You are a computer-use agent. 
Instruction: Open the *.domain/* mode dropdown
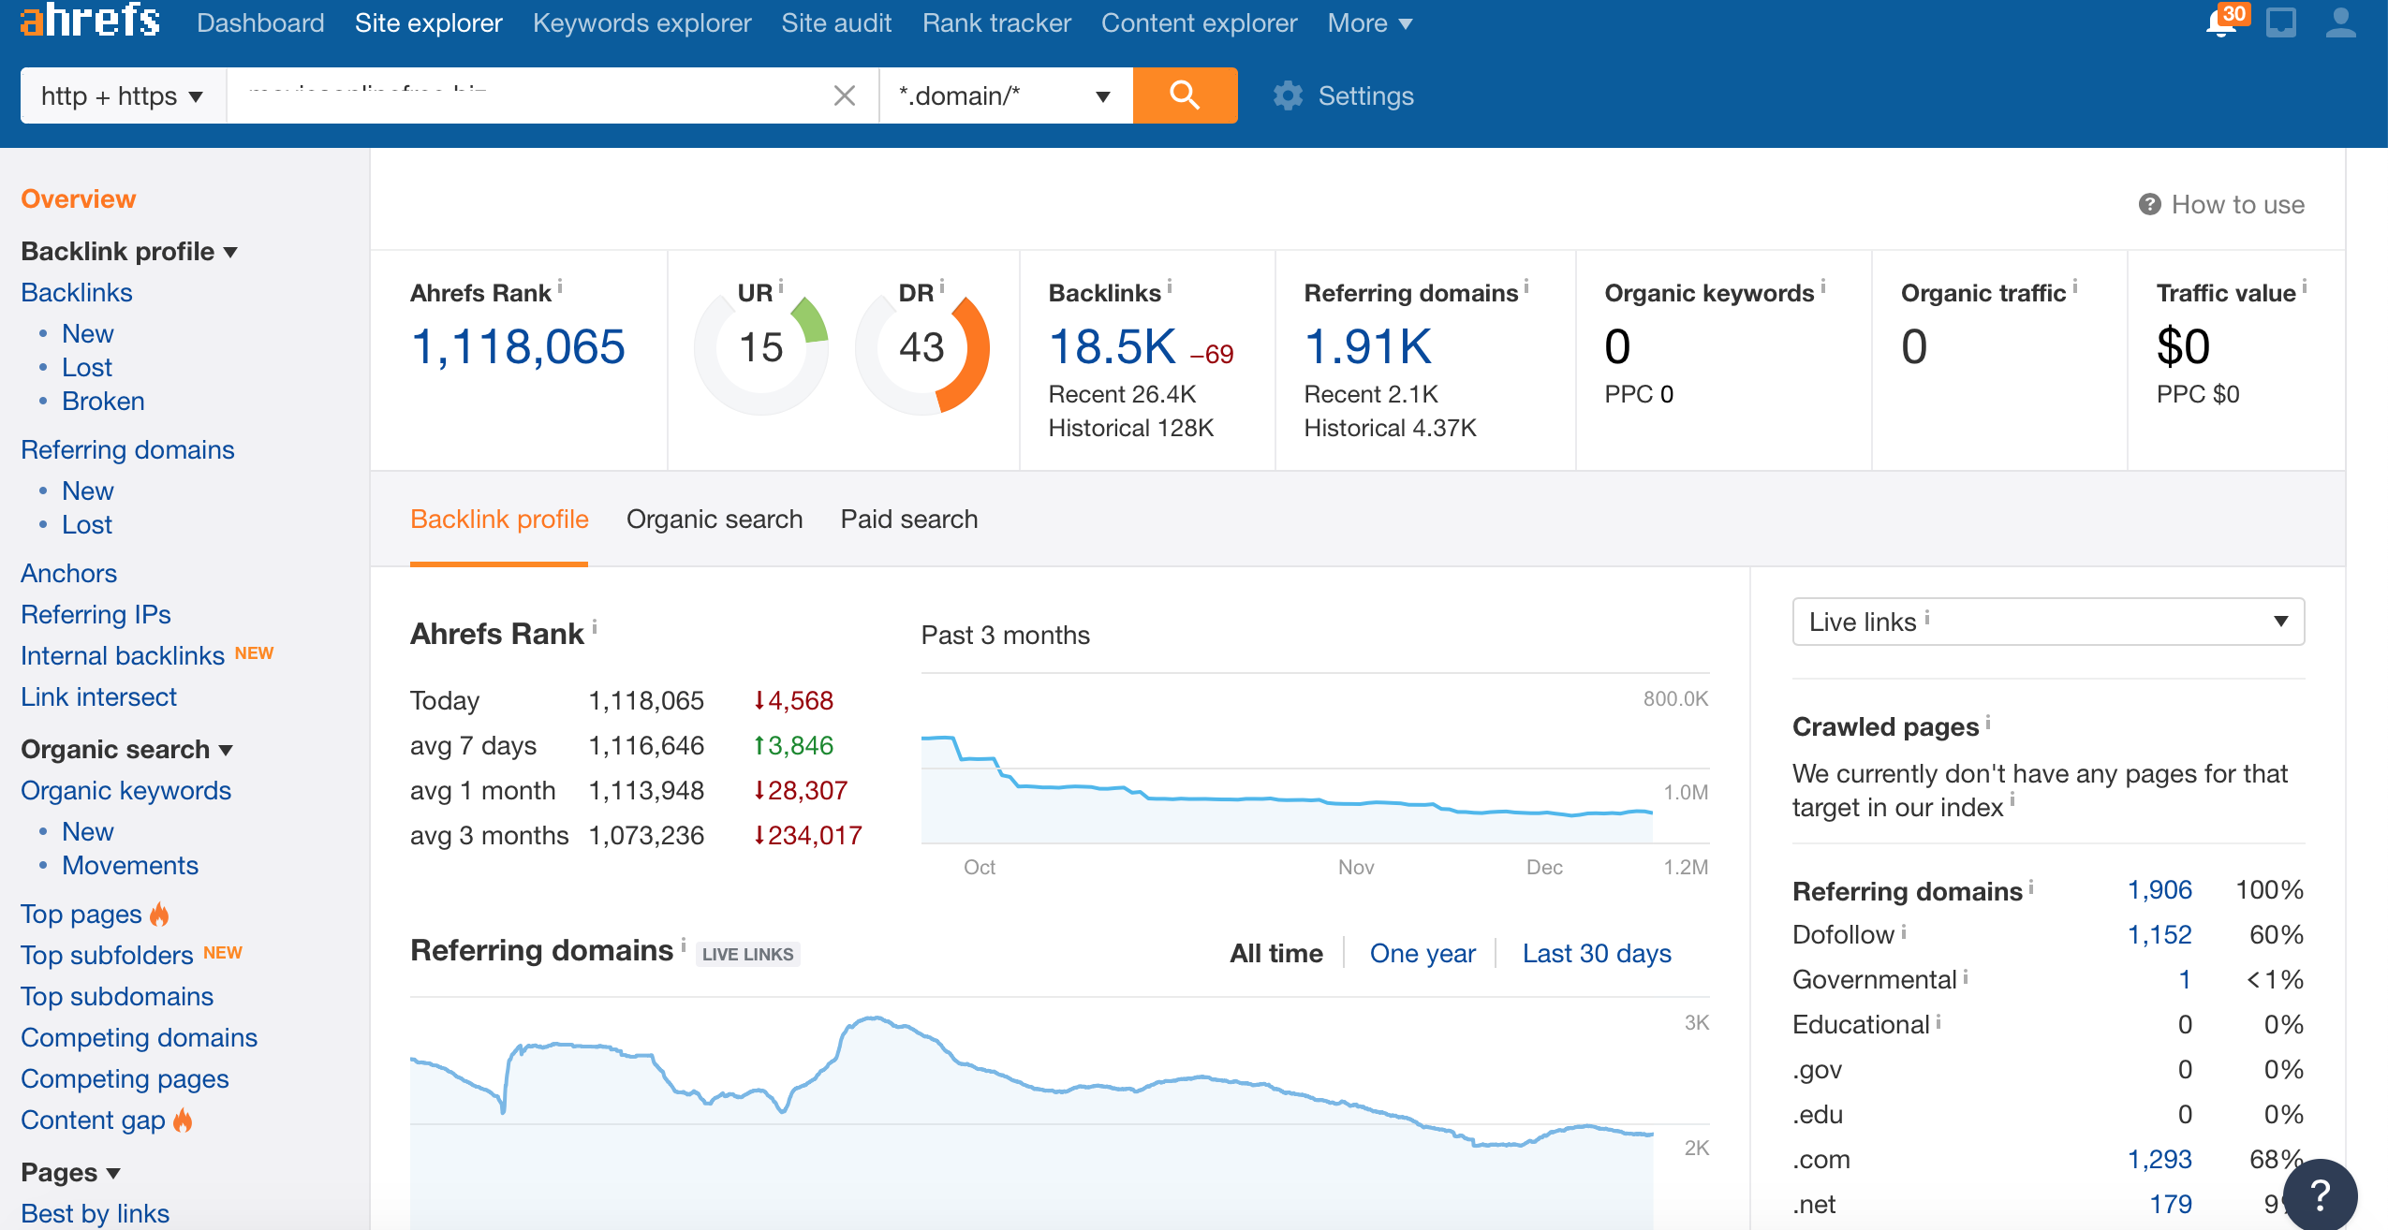pos(1006,95)
